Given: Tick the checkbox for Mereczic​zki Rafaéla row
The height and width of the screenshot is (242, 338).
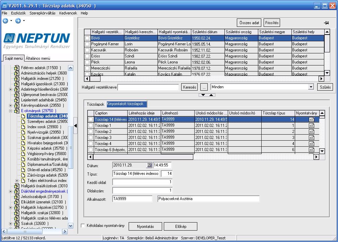Looking at the screenshot, I should coord(87,68).
